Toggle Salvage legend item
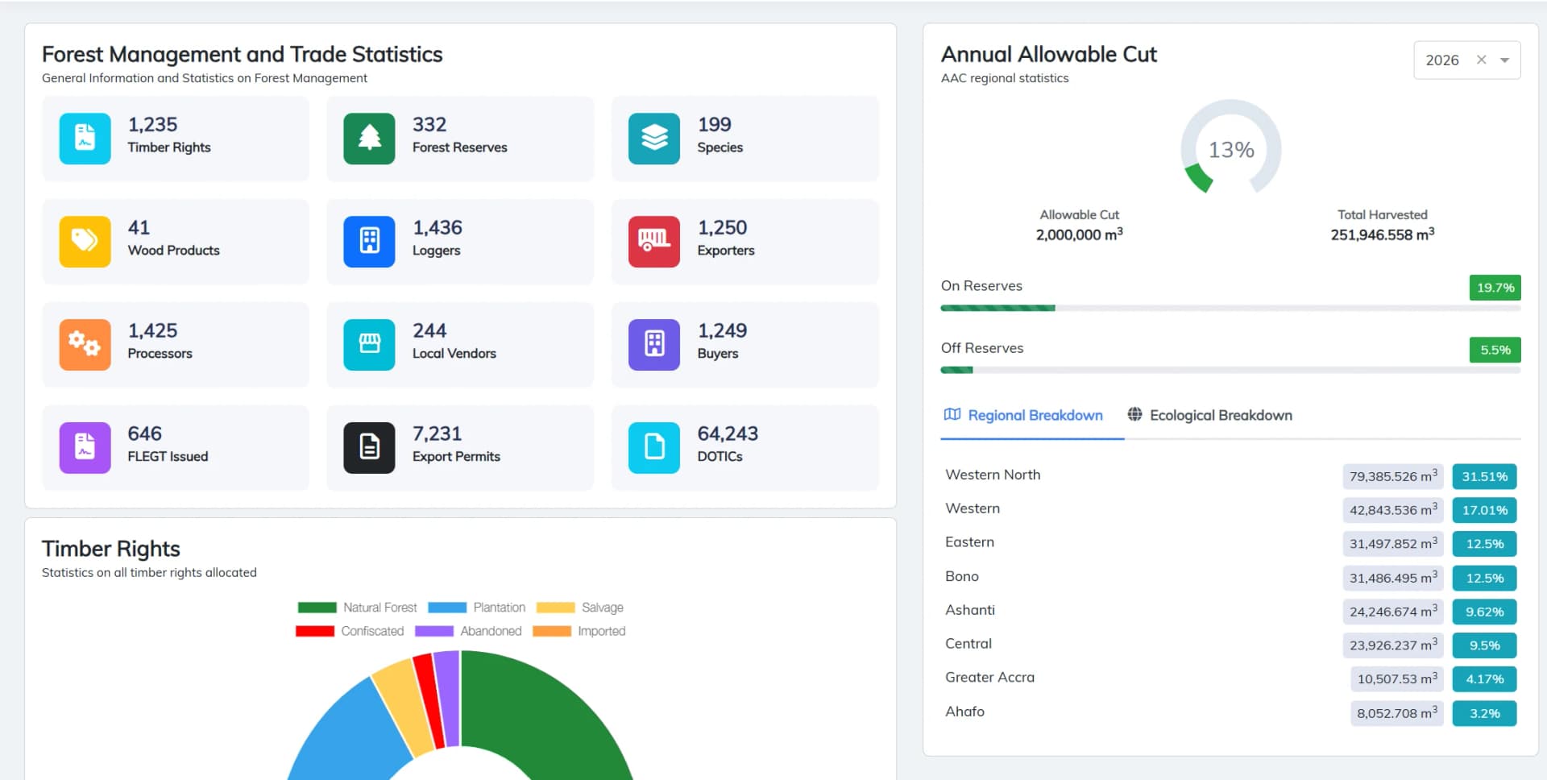Viewport: 1547px width, 780px height. tap(579, 608)
